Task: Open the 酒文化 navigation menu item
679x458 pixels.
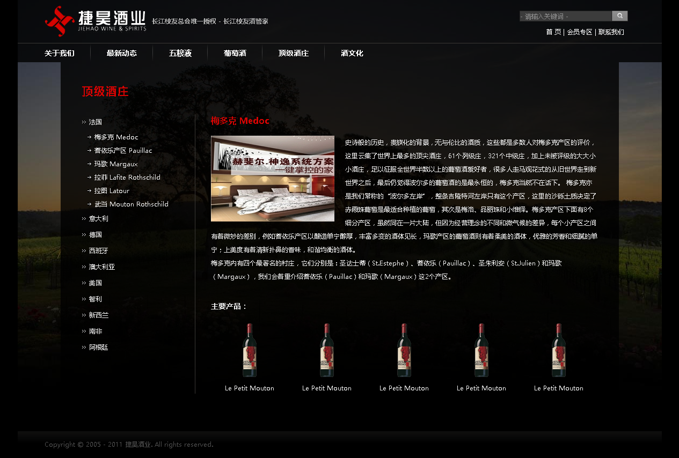Action: [352, 53]
